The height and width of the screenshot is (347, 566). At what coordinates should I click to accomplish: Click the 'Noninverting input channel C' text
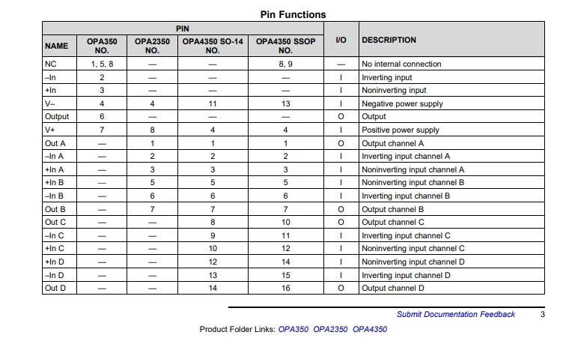click(x=413, y=248)
